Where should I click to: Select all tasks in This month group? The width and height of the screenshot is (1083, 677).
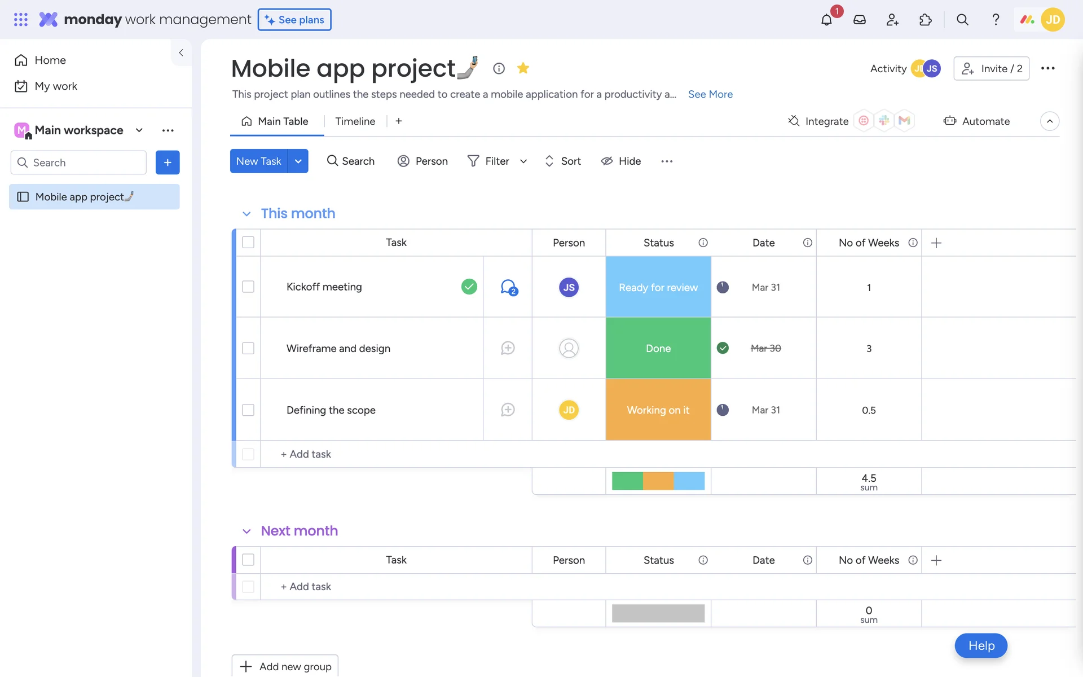click(x=248, y=243)
